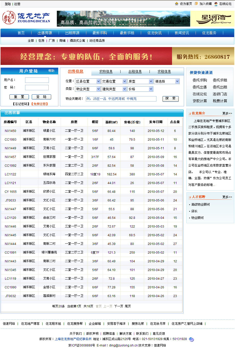Click 更多>> beside 佐龙简介

(227, 113)
